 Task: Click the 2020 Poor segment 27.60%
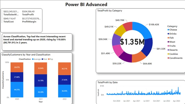(17, 77)
